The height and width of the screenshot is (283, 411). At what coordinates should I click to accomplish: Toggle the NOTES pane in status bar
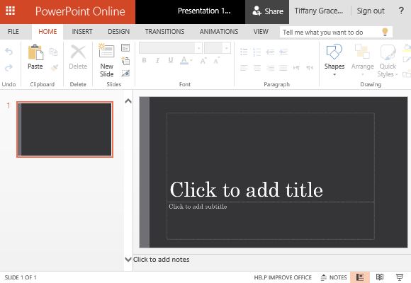click(x=334, y=277)
